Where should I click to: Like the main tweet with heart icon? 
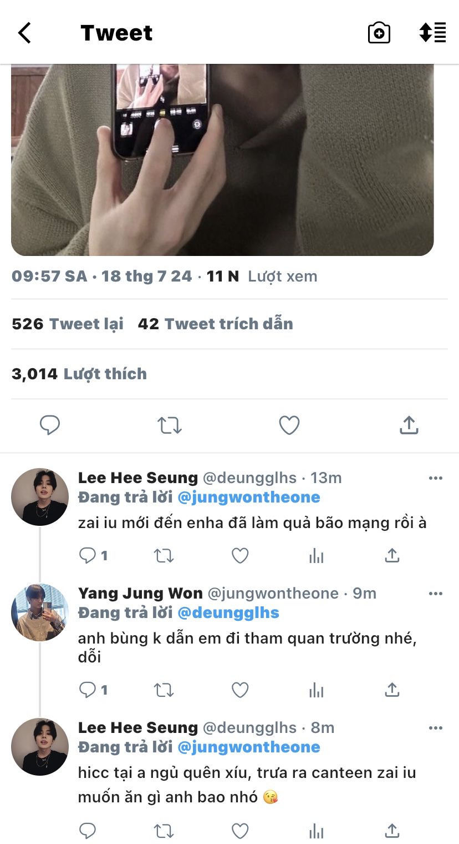click(289, 425)
